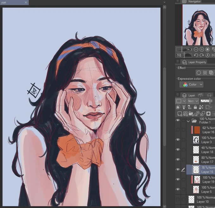Screen dimensions: 215x208
Task: Select Layer 16 orange fill thumbnail
Action: tap(197, 130)
